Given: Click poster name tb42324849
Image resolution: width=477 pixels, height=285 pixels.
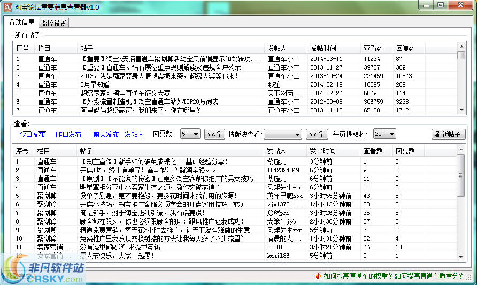Looking at the screenshot, I should click(283, 170).
